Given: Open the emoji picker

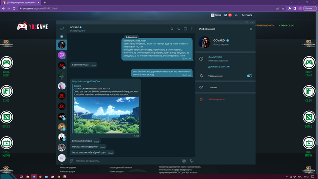Looking at the screenshot, I should click(184, 161).
